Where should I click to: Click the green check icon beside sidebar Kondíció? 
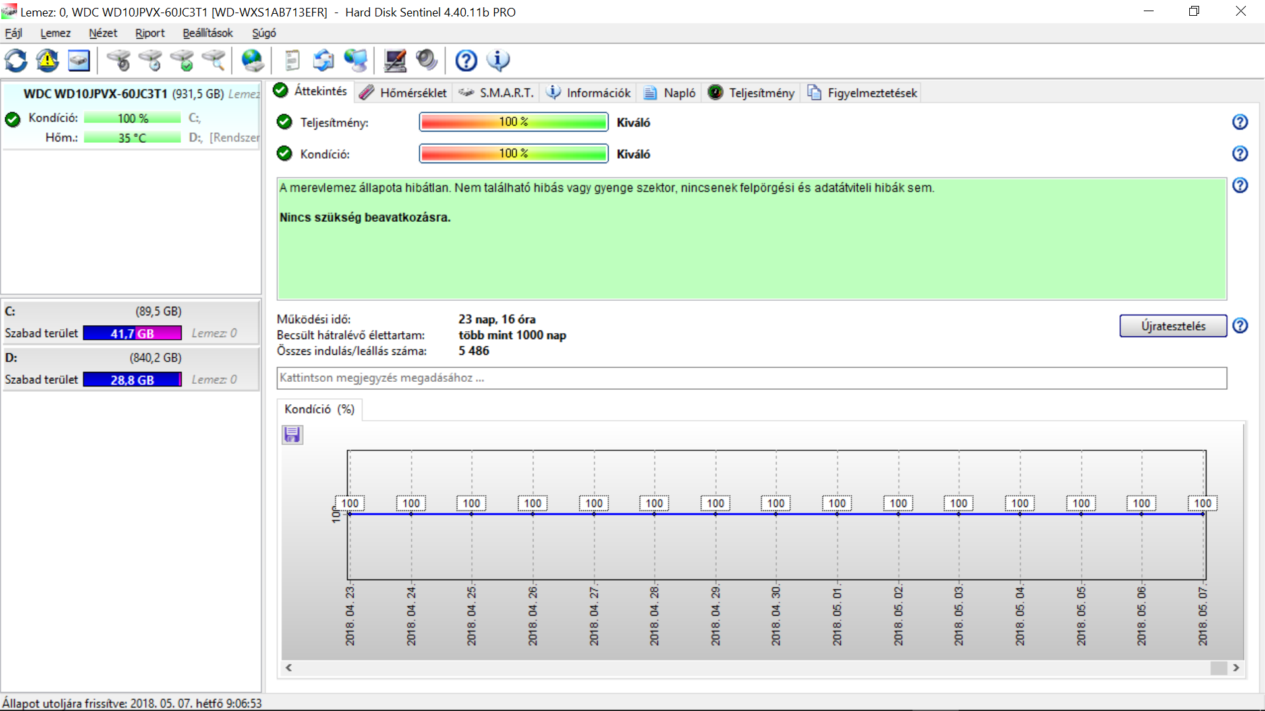(x=13, y=119)
